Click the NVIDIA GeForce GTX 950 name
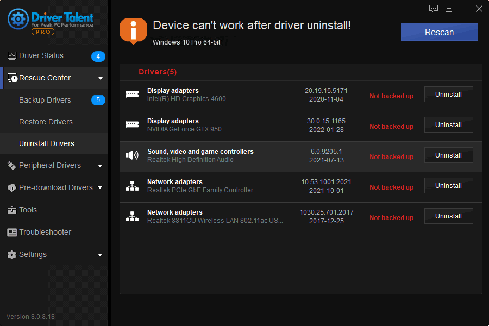This screenshot has width=489, height=326. pyautogui.click(x=184, y=129)
